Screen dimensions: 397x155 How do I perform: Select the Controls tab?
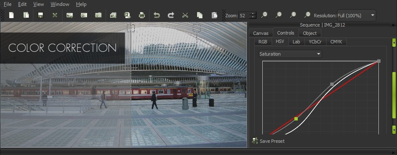click(286, 33)
